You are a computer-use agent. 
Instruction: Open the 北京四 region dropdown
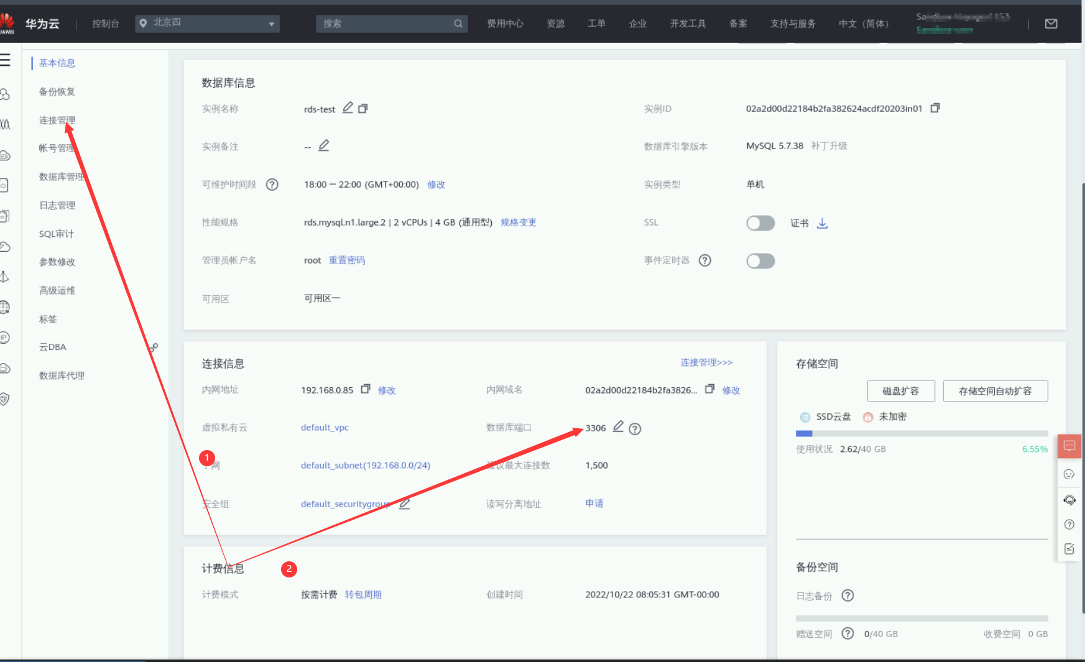click(208, 24)
